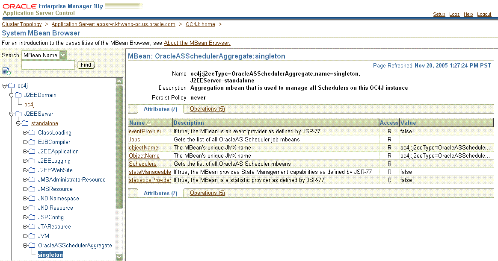
Task: Click the J2EEDomain folder icon
Action: pos(18,95)
